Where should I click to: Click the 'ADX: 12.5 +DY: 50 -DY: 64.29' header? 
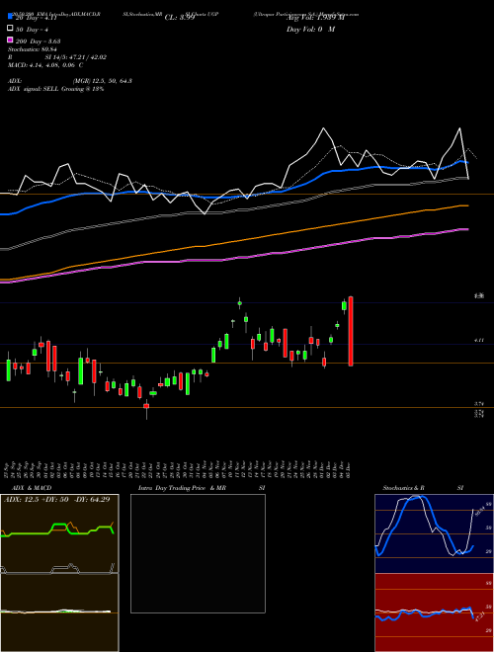click(57, 500)
